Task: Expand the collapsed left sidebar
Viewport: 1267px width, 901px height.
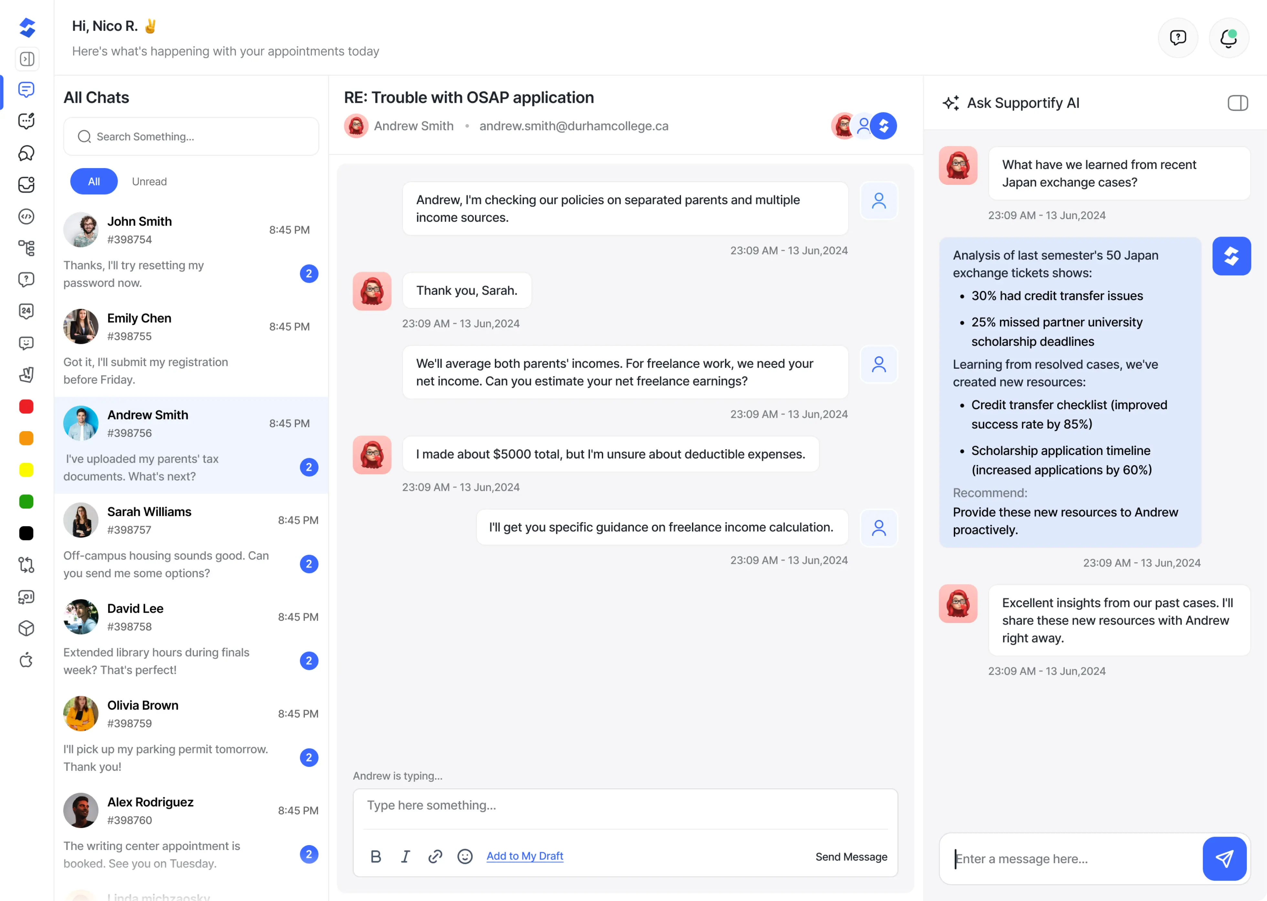Action: [27, 59]
